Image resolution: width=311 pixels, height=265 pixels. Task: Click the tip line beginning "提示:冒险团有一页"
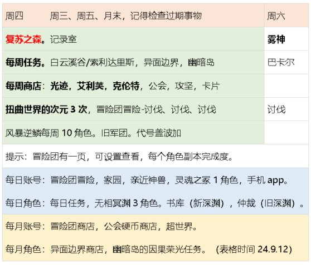(119, 157)
